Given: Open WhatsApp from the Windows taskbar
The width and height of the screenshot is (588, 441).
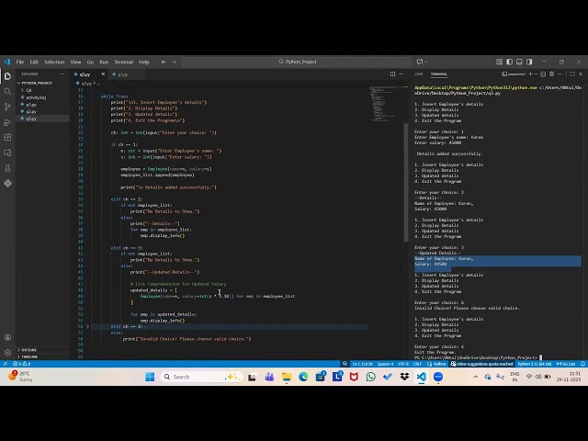Looking at the screenshot, I should click(x=370, y=377).
